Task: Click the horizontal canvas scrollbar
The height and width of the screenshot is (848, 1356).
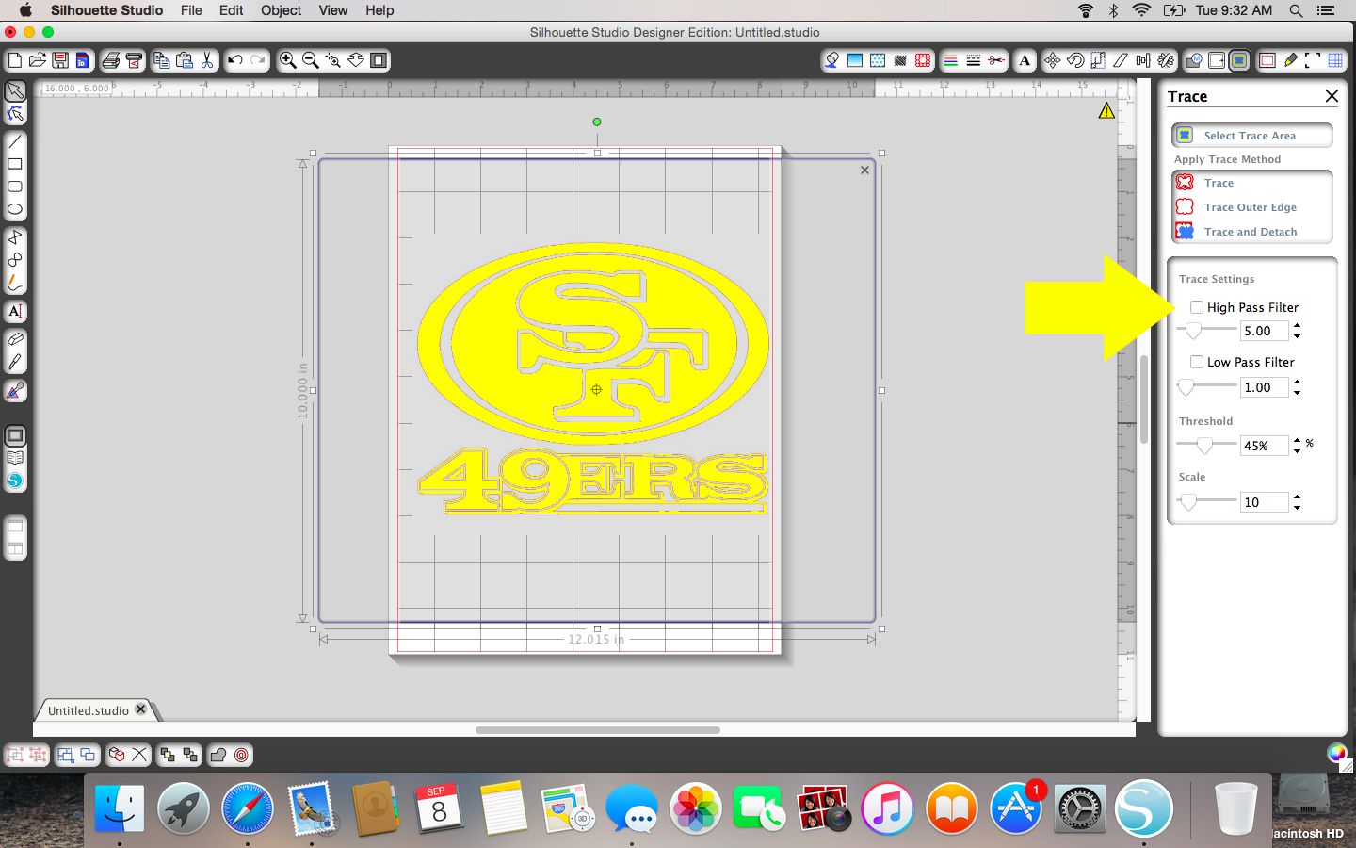Action: (x=598, y=730)
